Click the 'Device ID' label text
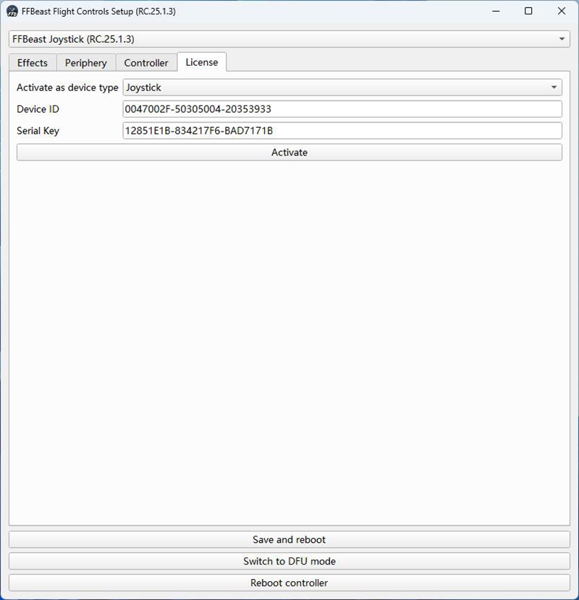579x600 pixels. pyautogui.click(x=38, y=109)
